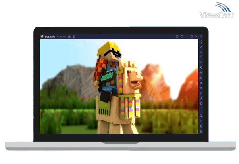Click the cube icon in the side toolbar

pyautogui.click(x=201, y=98)
